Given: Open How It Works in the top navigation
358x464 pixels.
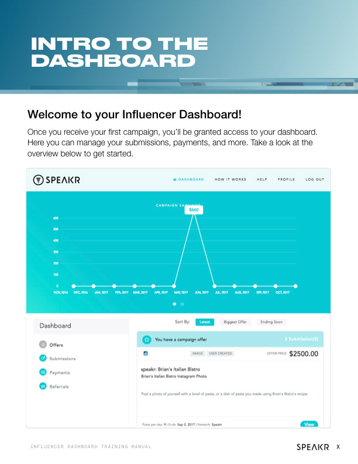Looking at the screenshot, I should tap(230, 179).
